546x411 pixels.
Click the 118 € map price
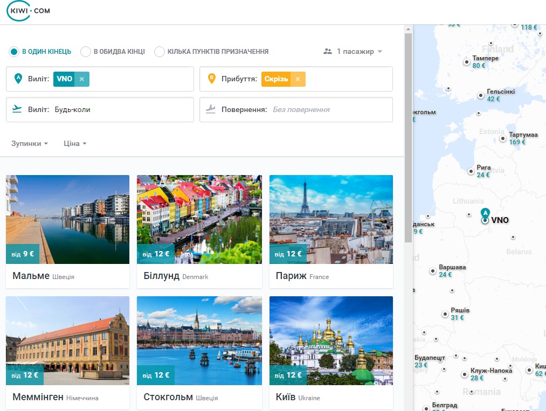(x=529, y=27)
